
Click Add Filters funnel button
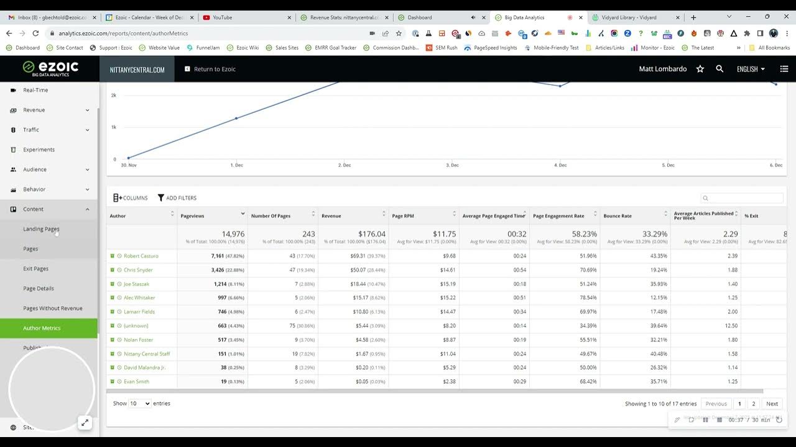tap(177, 198)
